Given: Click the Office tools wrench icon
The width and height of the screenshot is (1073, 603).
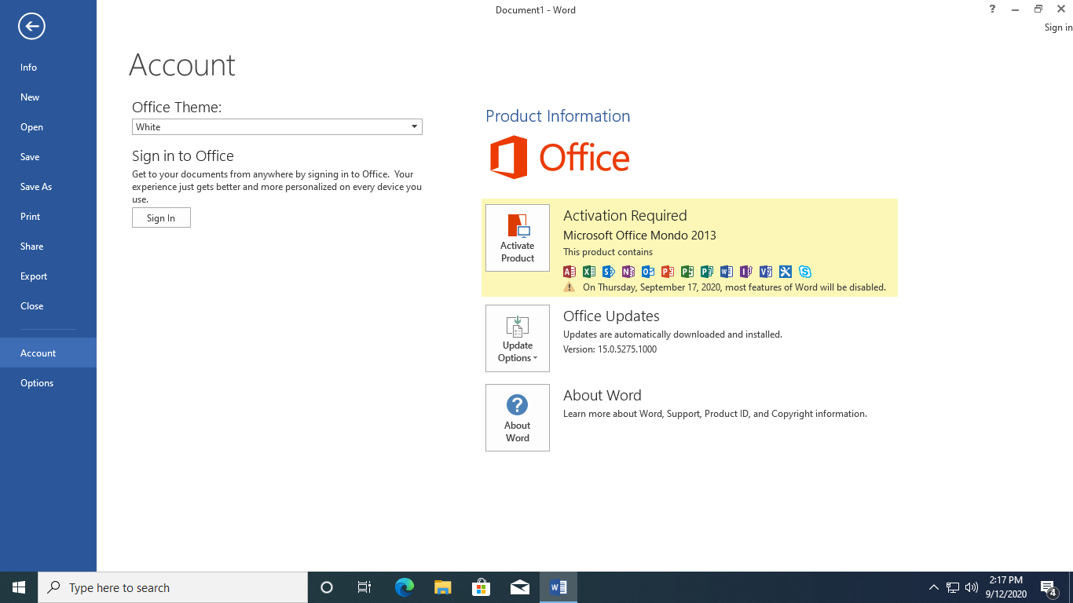Looking at the screenshot, I should [786, 272].
